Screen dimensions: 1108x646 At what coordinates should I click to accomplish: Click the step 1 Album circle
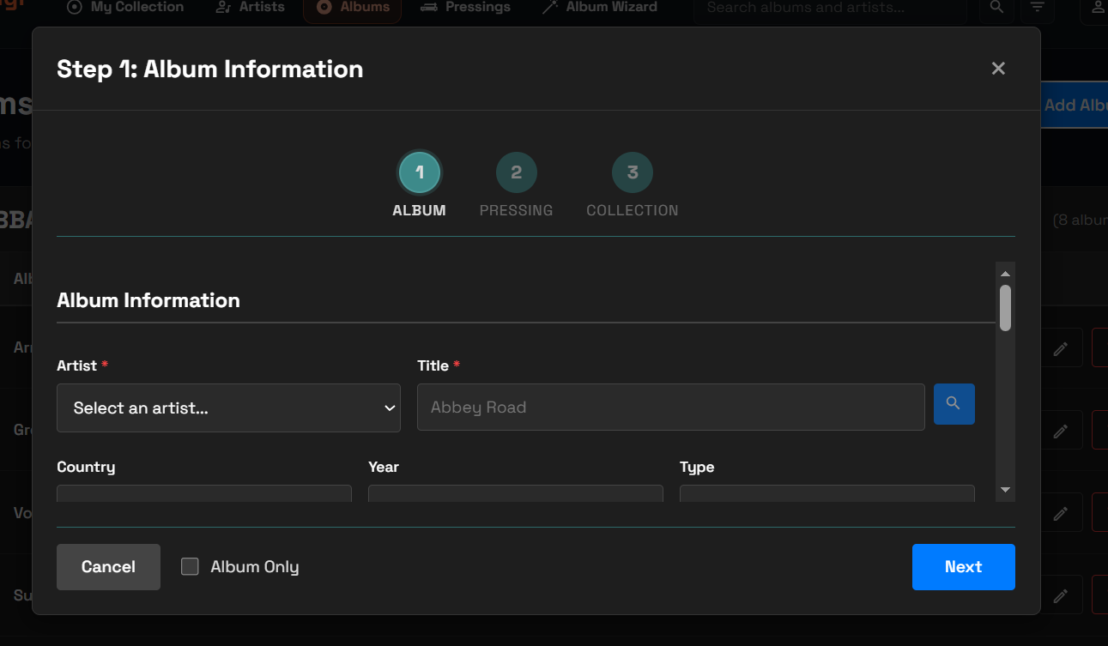click(419, 172)
